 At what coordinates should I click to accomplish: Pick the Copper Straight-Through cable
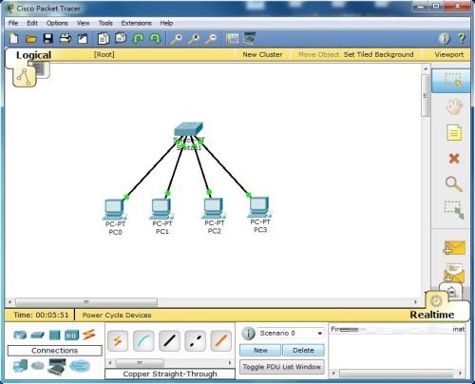(169, 341)
